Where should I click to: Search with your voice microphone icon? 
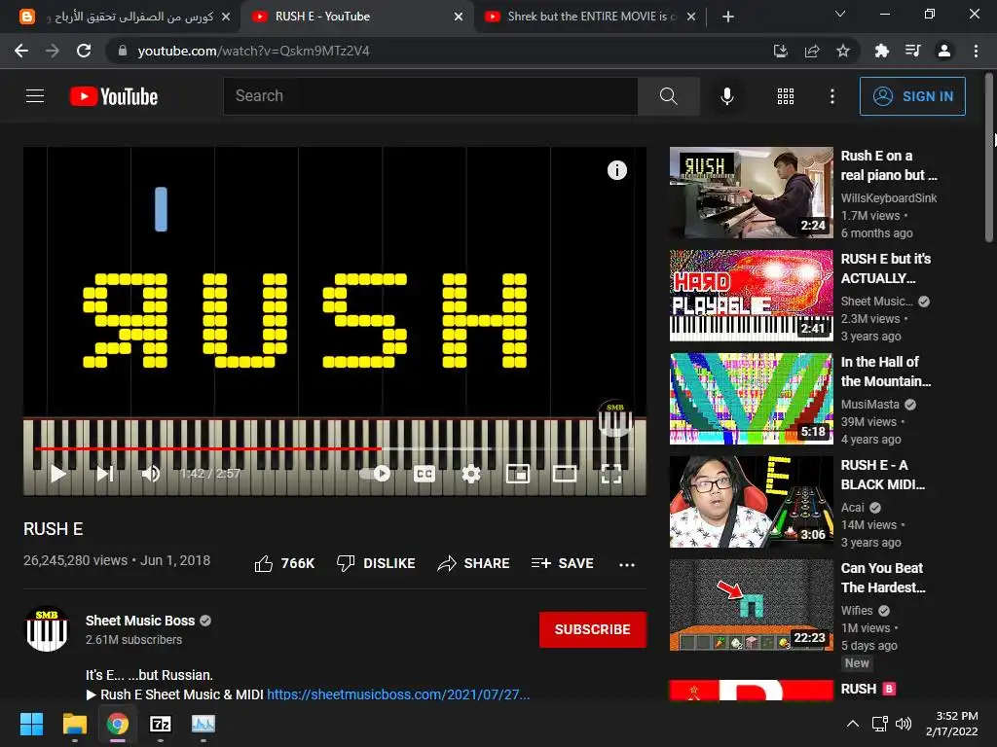[x=726, y=96]
